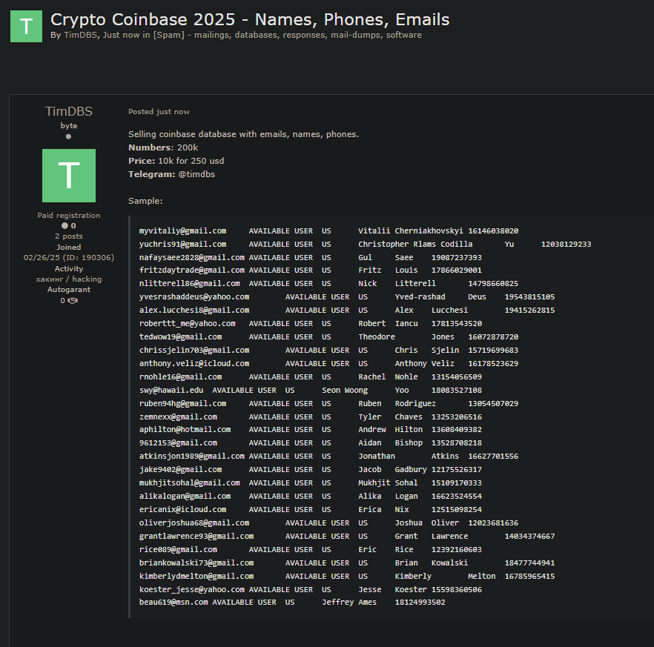Click the 'Sample:' label above the code block
Image resolution: width=654 pixels, height=647 pixels.
[145, 201]
